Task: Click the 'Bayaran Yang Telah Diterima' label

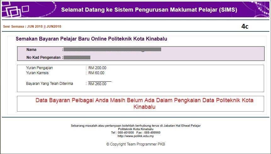Action: pyautogui.click(x=50, y=84)
